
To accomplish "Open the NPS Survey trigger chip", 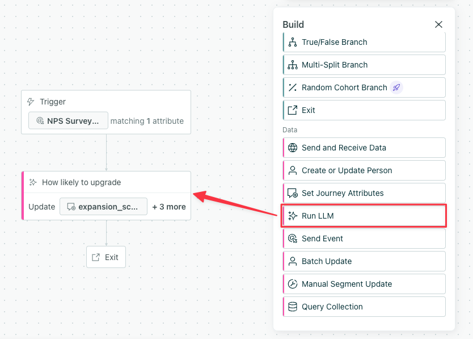I will click(67, 120).
